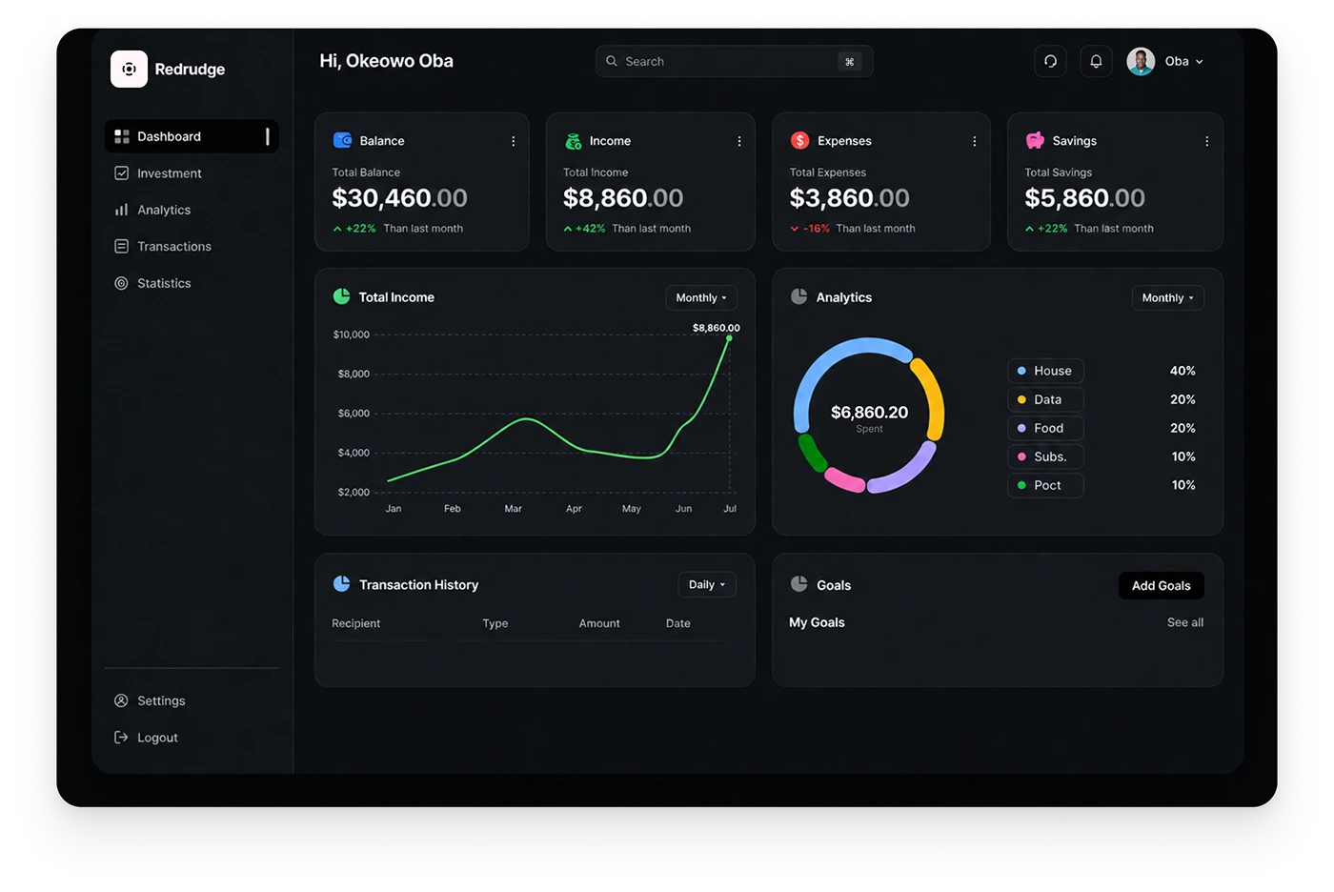Open the notifications bell
Screen dimensions: 1334x892
[x=1096, y=61]
